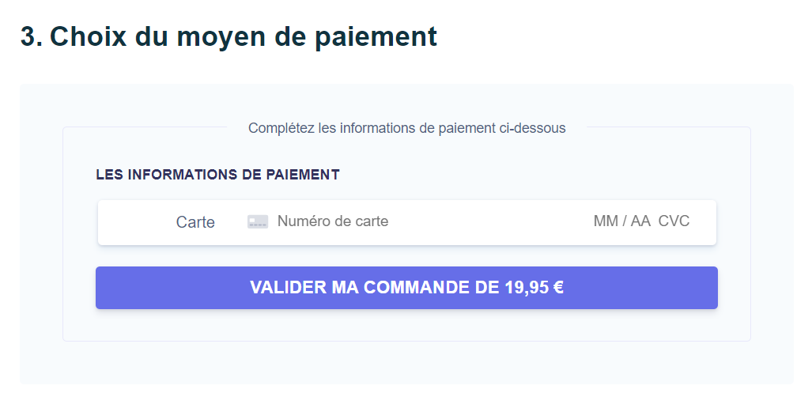
Task: Click the grey credit card icon
Action: [x=258, y=221]
